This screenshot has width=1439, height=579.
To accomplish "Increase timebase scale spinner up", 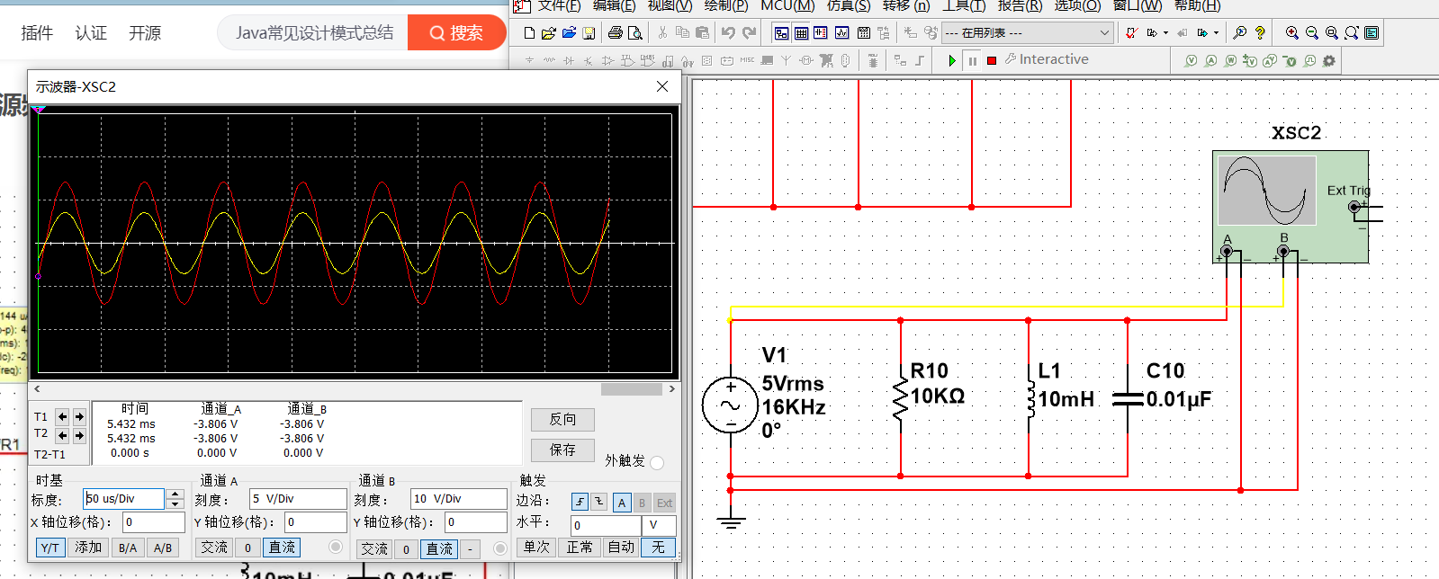I will 175,494.
